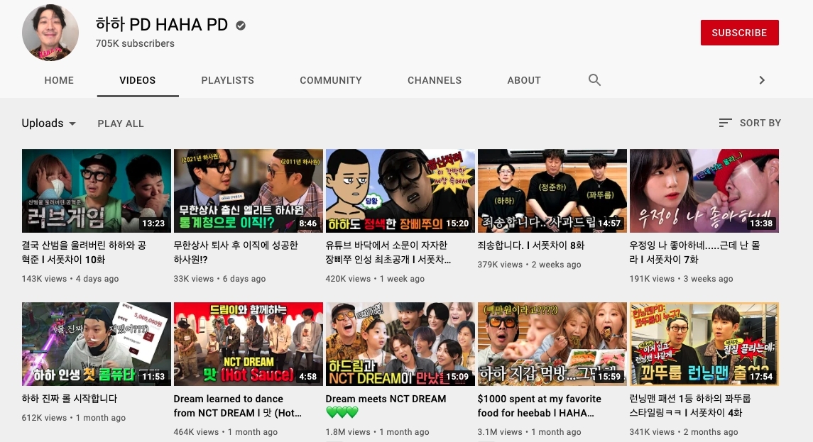Screen dimensions: 813x442
Task: Expand the Uploads dropdown filter
Action: tap(49, 123)
